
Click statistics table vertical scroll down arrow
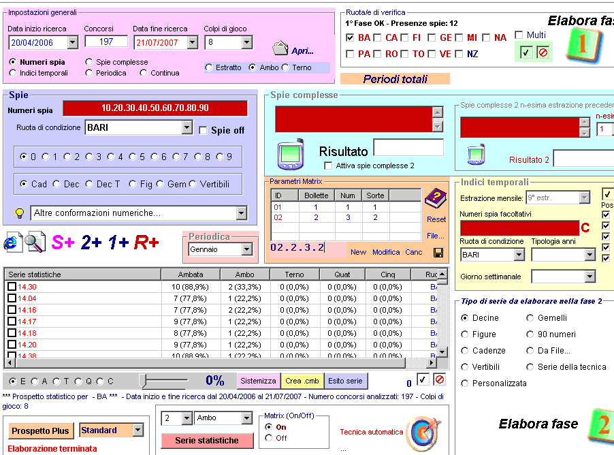click(x=442, y=352)
